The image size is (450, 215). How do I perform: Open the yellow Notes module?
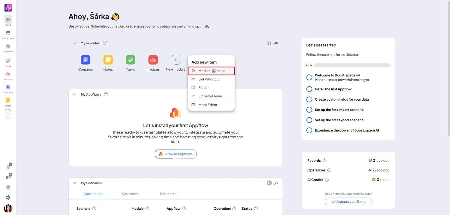click(108, 60)
